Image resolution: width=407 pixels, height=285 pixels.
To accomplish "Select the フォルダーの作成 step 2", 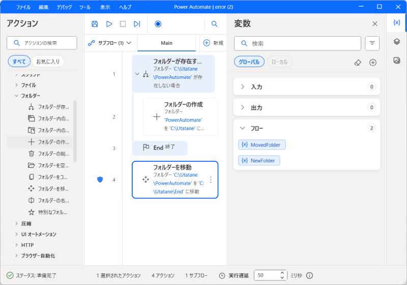I will (x=180, y=117).
